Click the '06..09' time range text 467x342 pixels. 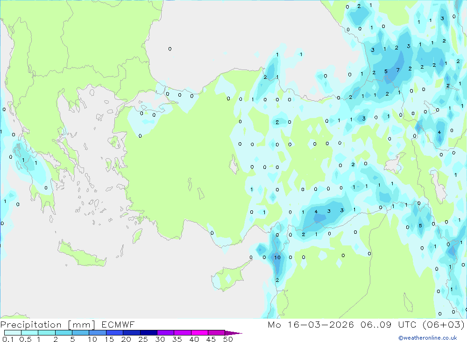(x=376, y=324)
